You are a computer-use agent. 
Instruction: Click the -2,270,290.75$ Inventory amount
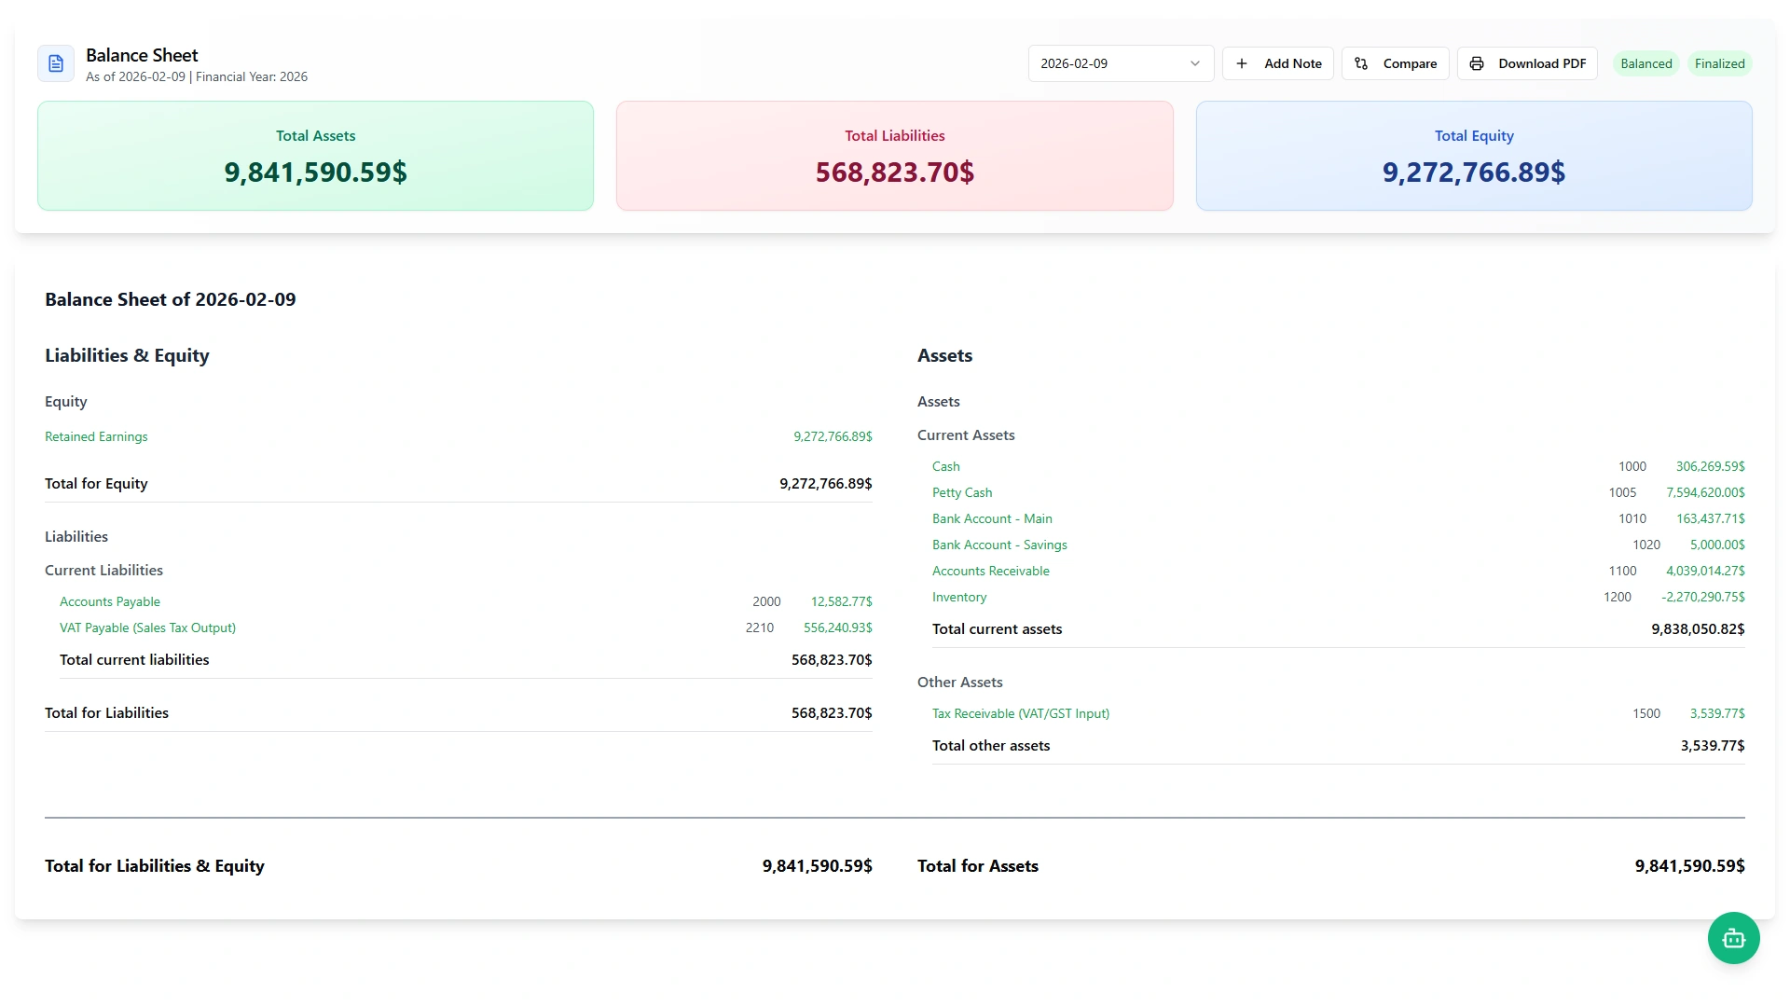click(x=1702, y=597)
